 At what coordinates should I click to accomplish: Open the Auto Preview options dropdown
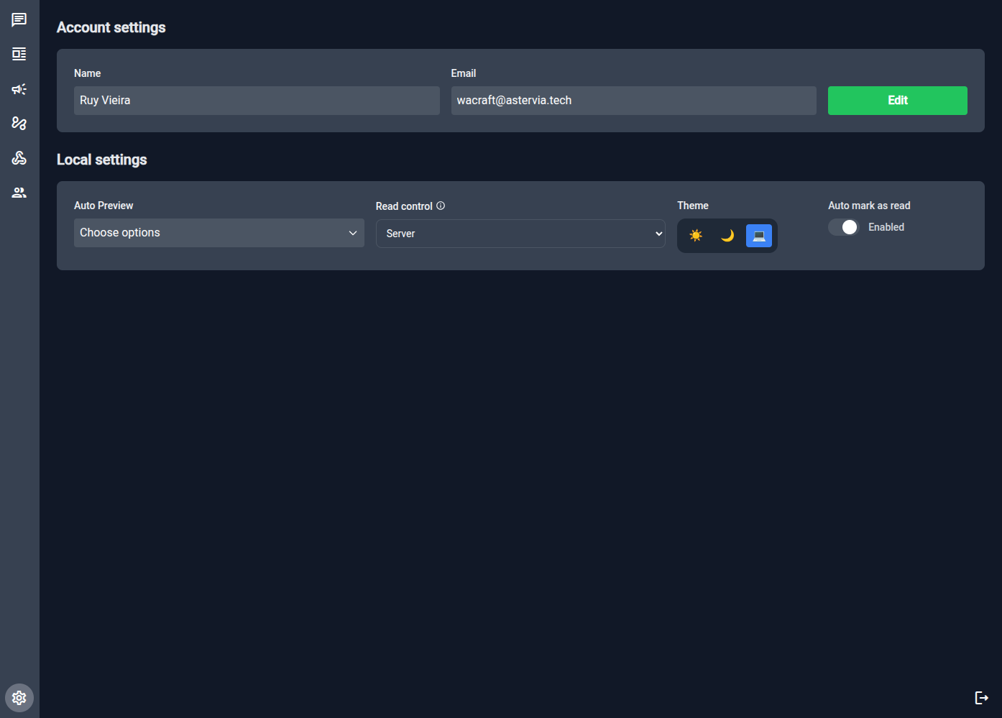[219, 232]
